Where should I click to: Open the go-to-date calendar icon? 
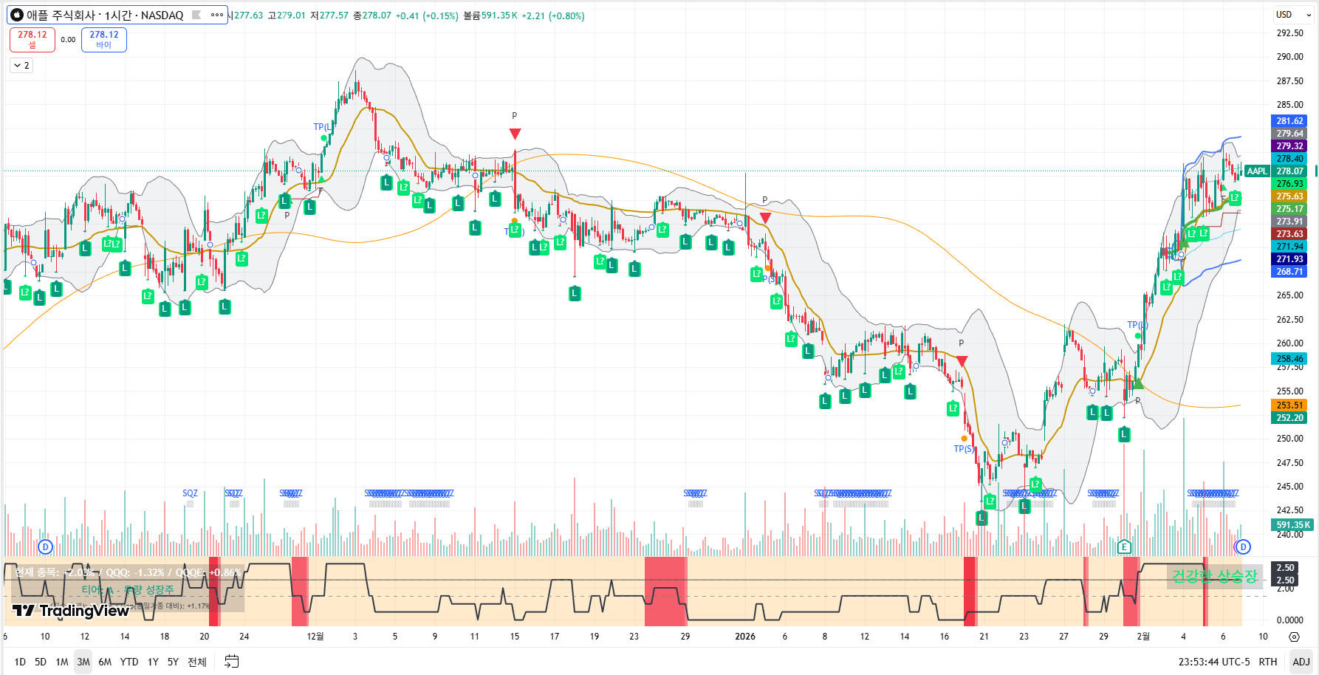[231, 662]
